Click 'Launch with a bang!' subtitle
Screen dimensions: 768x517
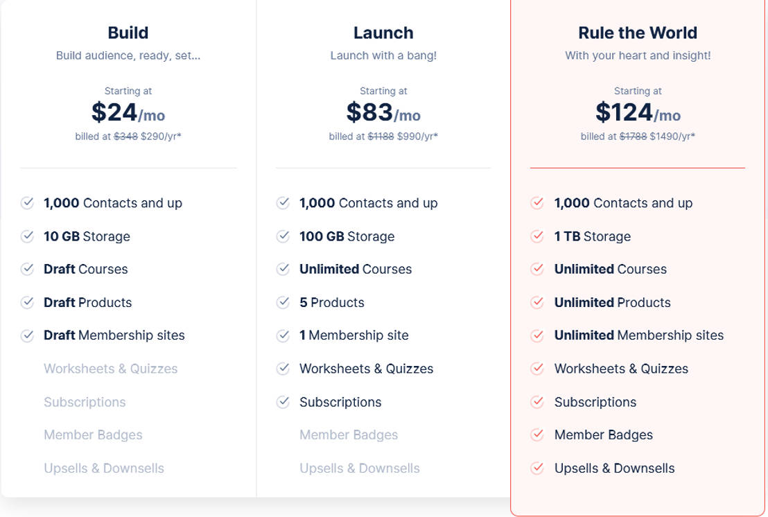pyautogui.click(x=383, y=55)
